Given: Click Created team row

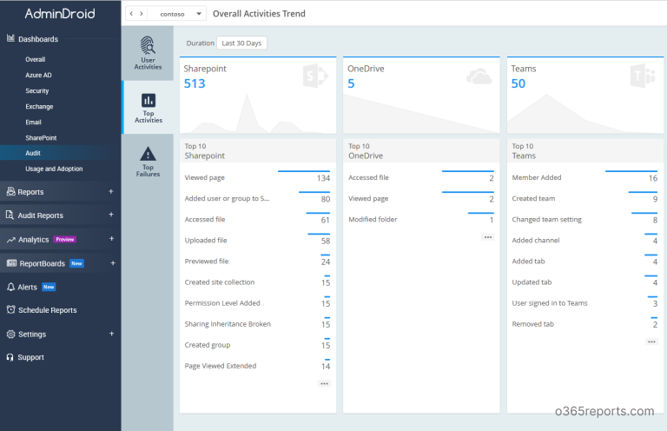Looking at the screenshot, I should point(584,198).
